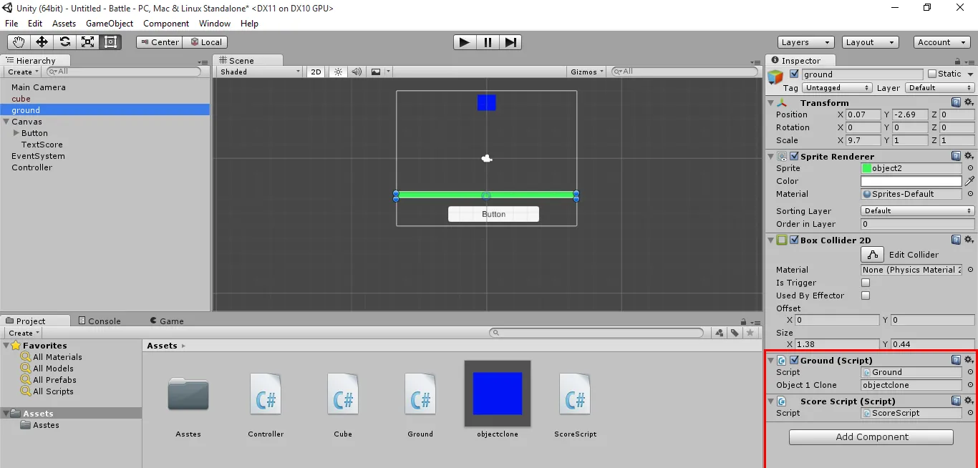Save search star icon in Project
The height and width of the screenshot is (468, 978).
pyautogui.click(x=750, y=333)
